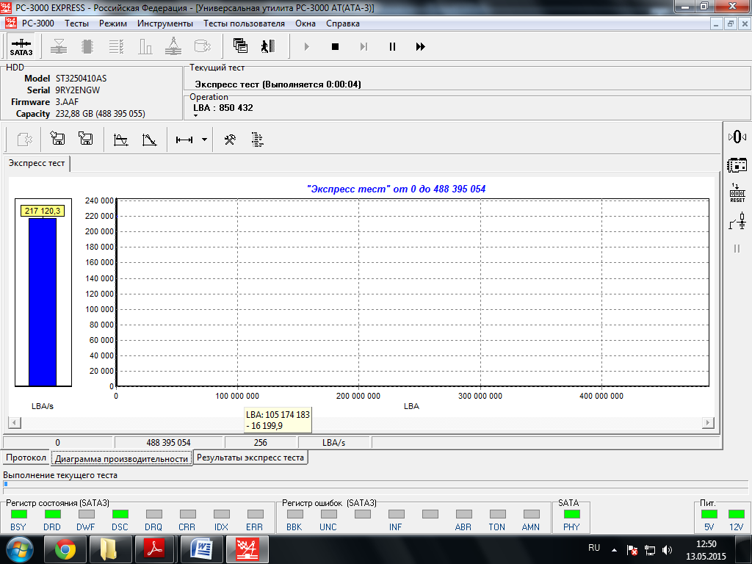The width and height of the screenshot is (752, 564).
Task: Click the ascending graph chart icon
Action: click(121, 140)
